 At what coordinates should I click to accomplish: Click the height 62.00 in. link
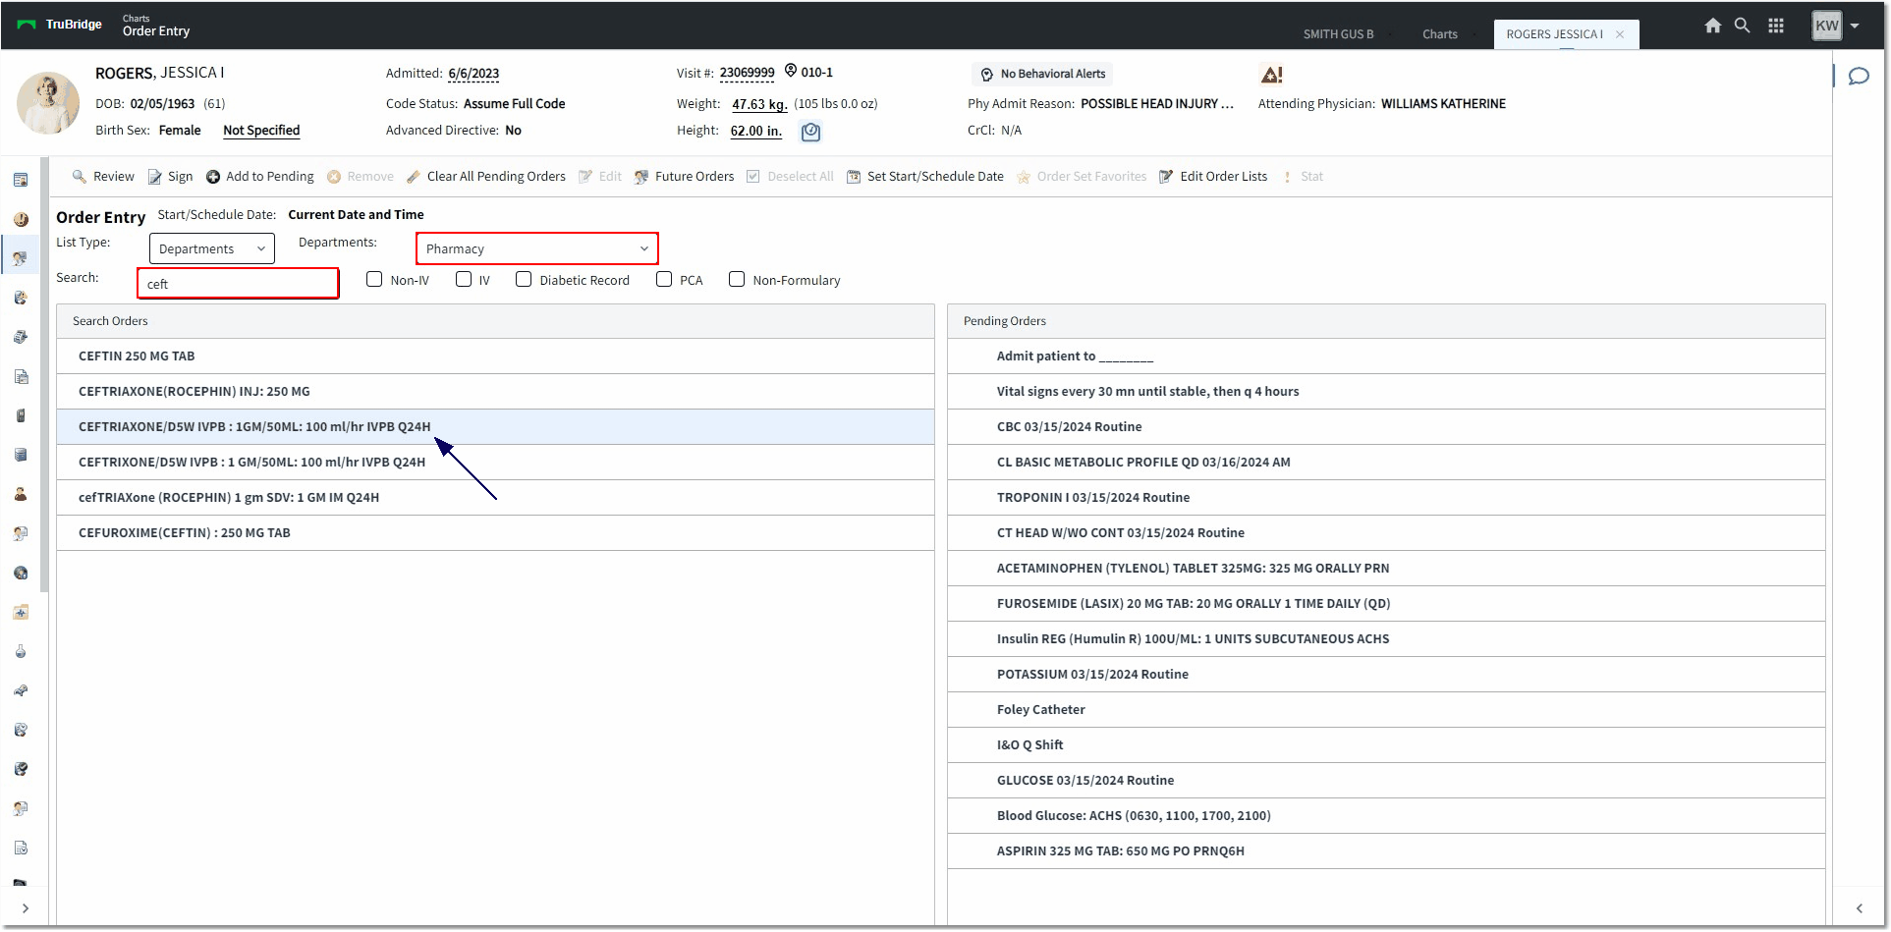coord(756,131)
